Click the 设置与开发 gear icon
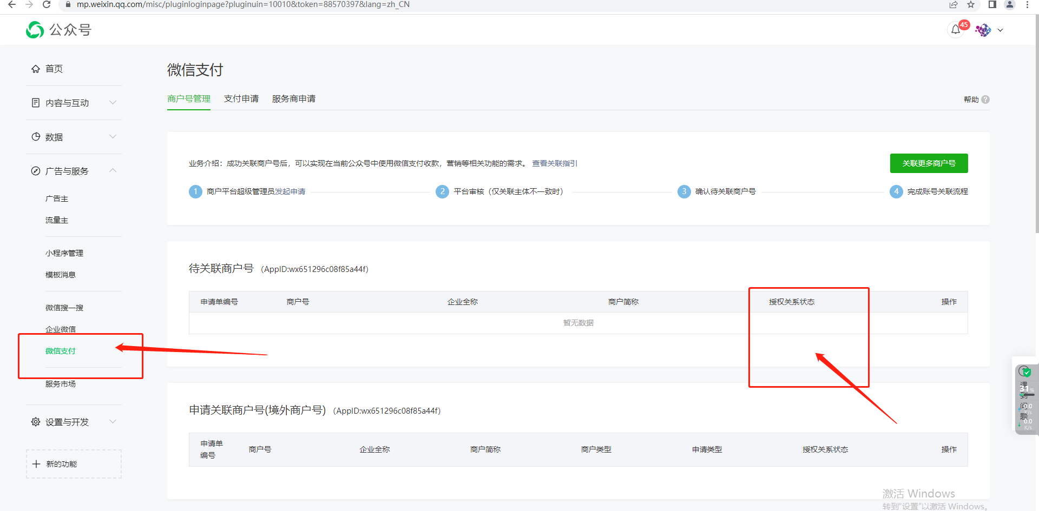 pyautogui.click(x=36, y=422)
